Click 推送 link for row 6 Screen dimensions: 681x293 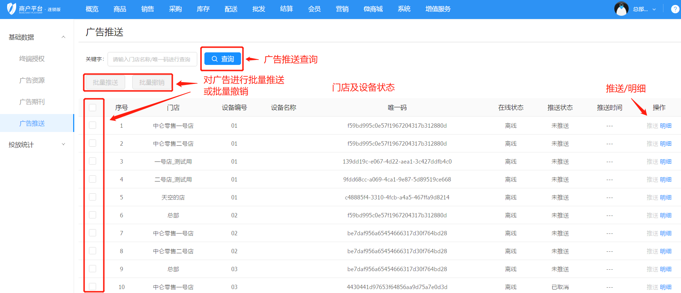pos(652,215)
